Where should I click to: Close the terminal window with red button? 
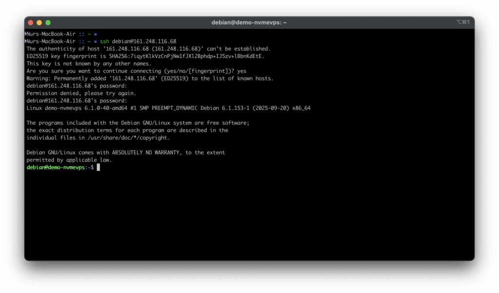click(31, 22)
